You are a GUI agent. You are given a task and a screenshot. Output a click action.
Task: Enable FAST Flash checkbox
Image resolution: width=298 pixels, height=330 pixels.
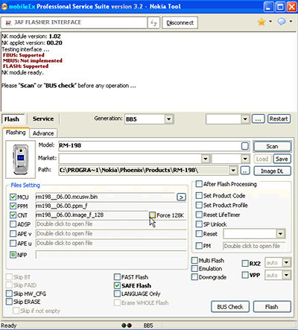click(x=117, y=276)
